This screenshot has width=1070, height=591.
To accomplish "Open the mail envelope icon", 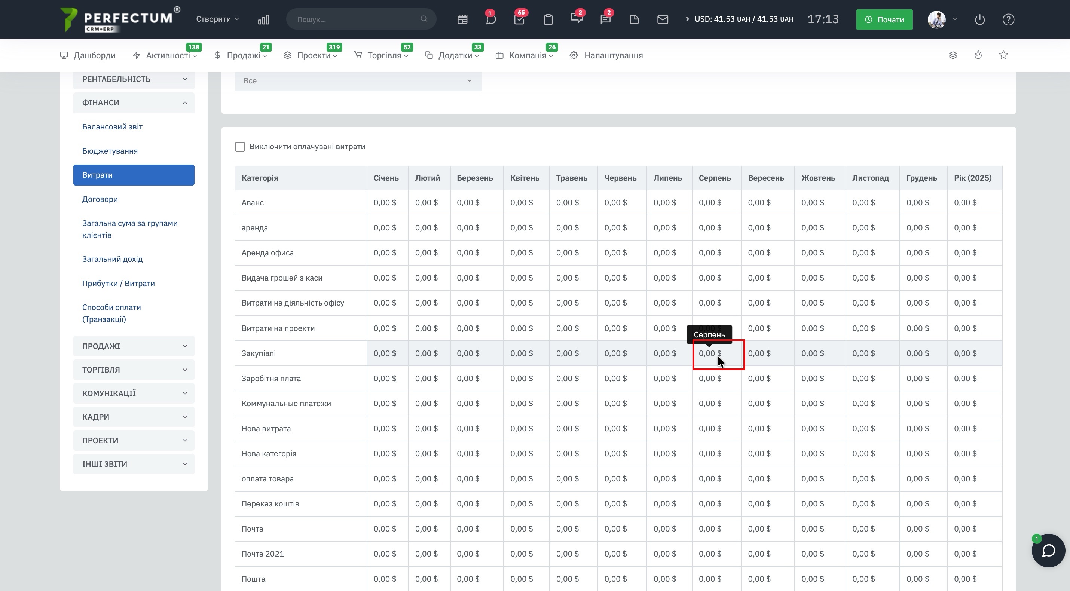I will tap(663, 19).
